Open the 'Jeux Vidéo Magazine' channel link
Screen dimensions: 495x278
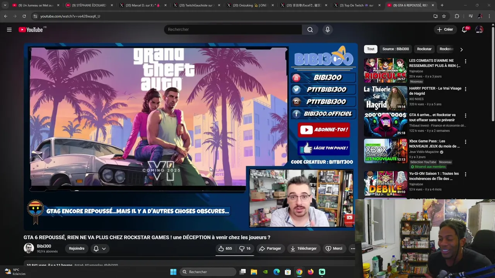(x=424, y=152)
